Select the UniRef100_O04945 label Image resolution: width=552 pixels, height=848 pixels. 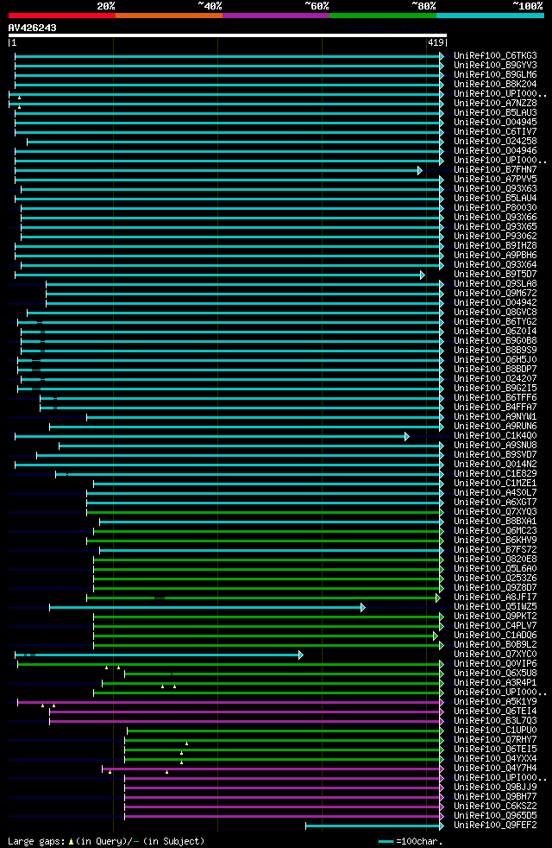[495, 123]
